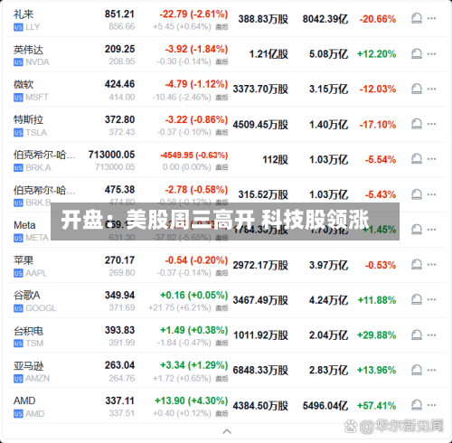Open more options for Meta row
Viewport: 452px width, 443px height.
[431, 230]
